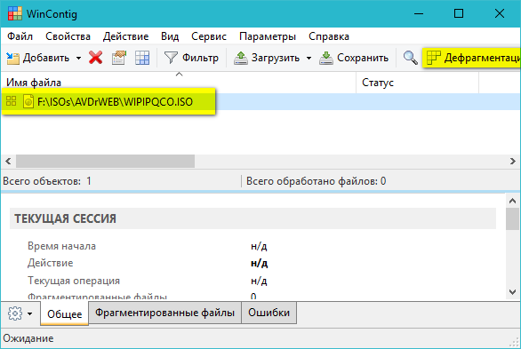Viewport: 521px width, 349px height.
Task: Click the red X remove icon
Action: pyautogui.click(x=95, y=58)
